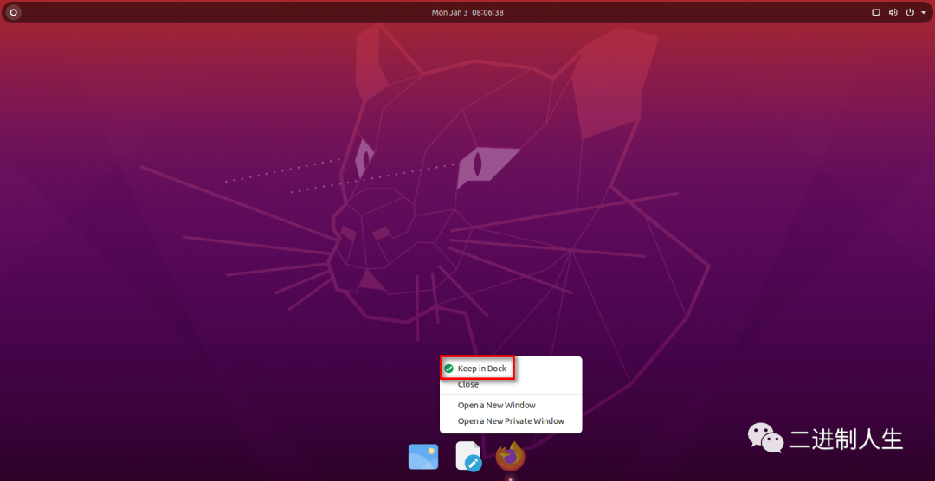Select Close in the Firefox context menu
This screenshot has width=935, height=481.
[468, 384]
